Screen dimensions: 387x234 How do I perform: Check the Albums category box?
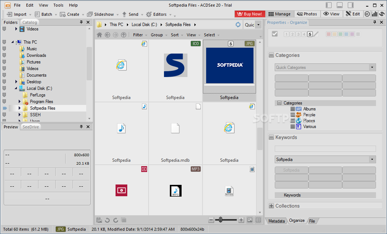point(293,109)
